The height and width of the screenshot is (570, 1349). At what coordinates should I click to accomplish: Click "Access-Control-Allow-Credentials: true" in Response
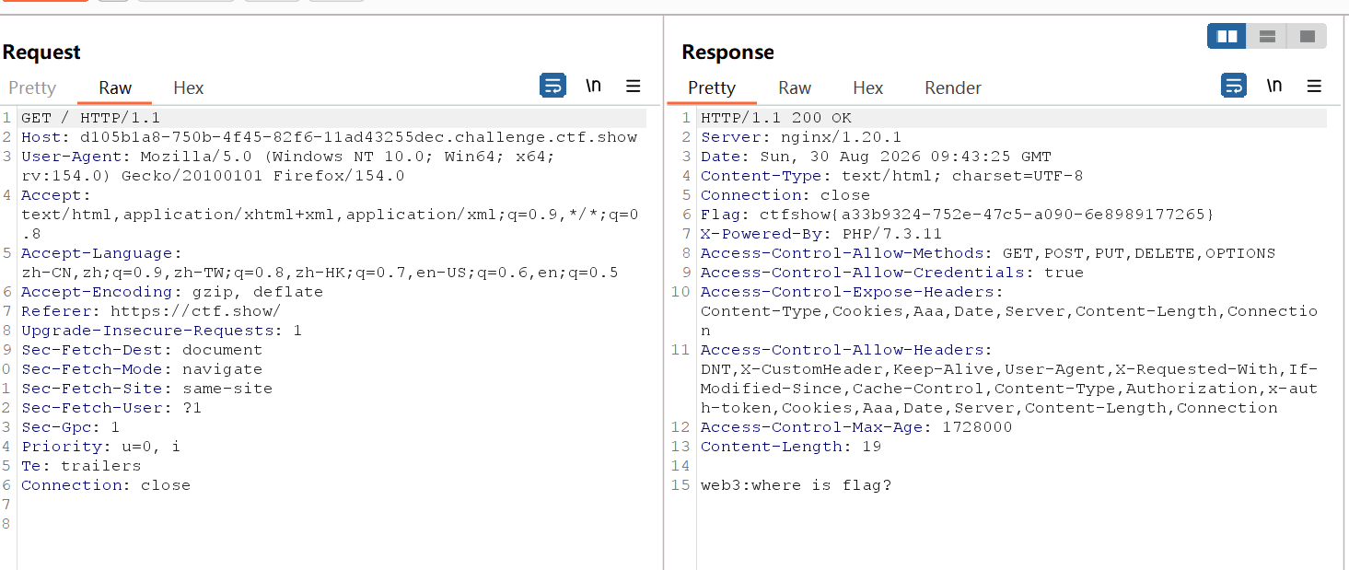(x=892, y=273)
